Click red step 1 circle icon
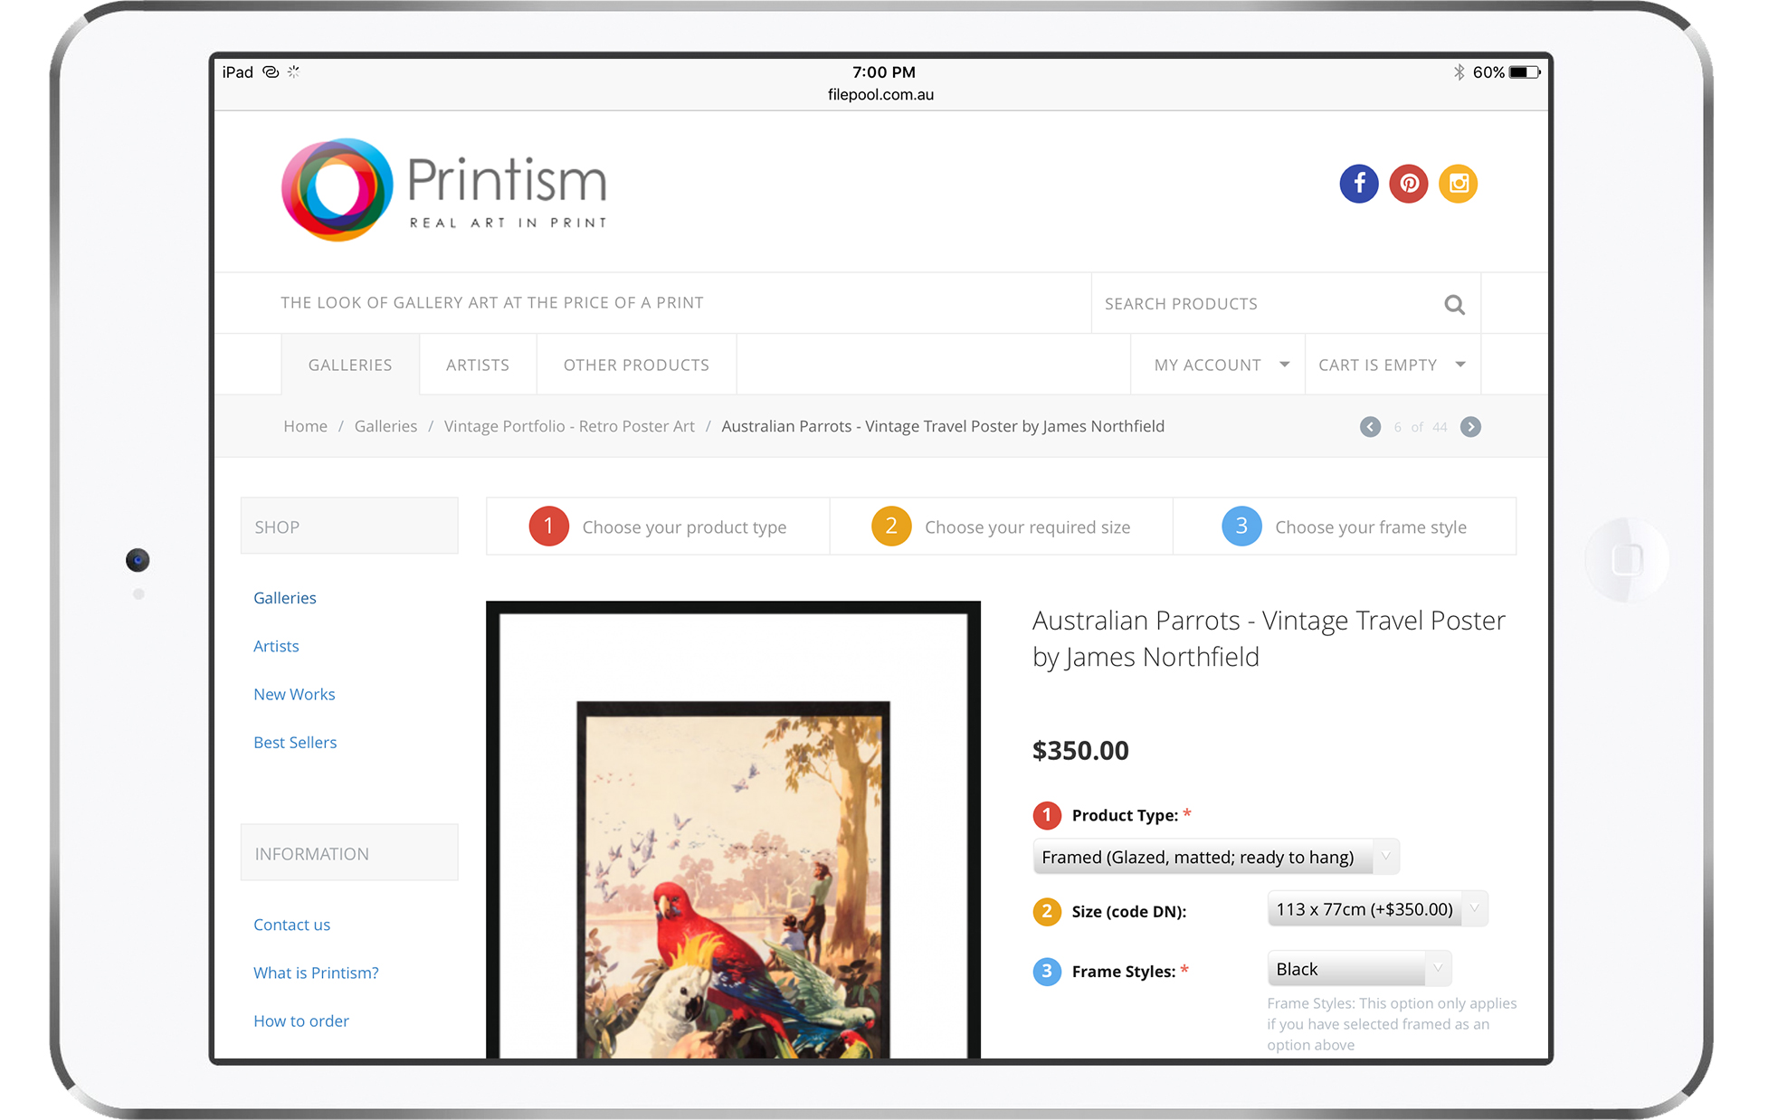 click(x=548, y=527)
